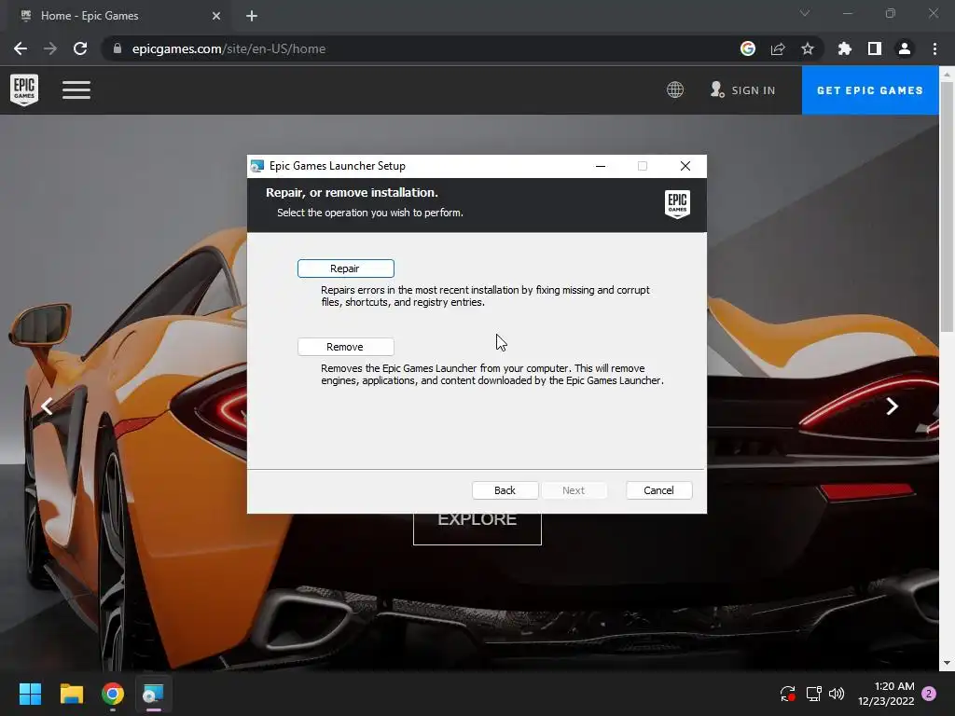Show the next carousel slide
Image resolution: width=955 pixels, height=716 pixels.
[x=892, y=406]
